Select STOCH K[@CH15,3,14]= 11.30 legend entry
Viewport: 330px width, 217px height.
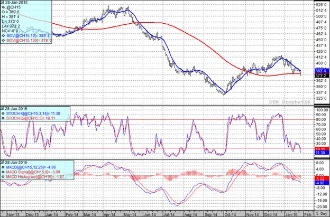tap(33, 114)
